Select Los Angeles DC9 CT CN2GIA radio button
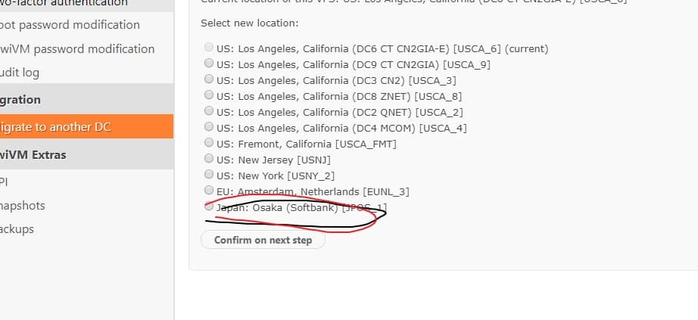 209,64
